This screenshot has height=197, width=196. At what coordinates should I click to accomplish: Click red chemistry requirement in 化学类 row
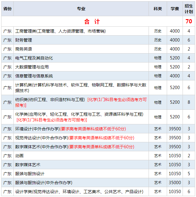tap(52, 120)
